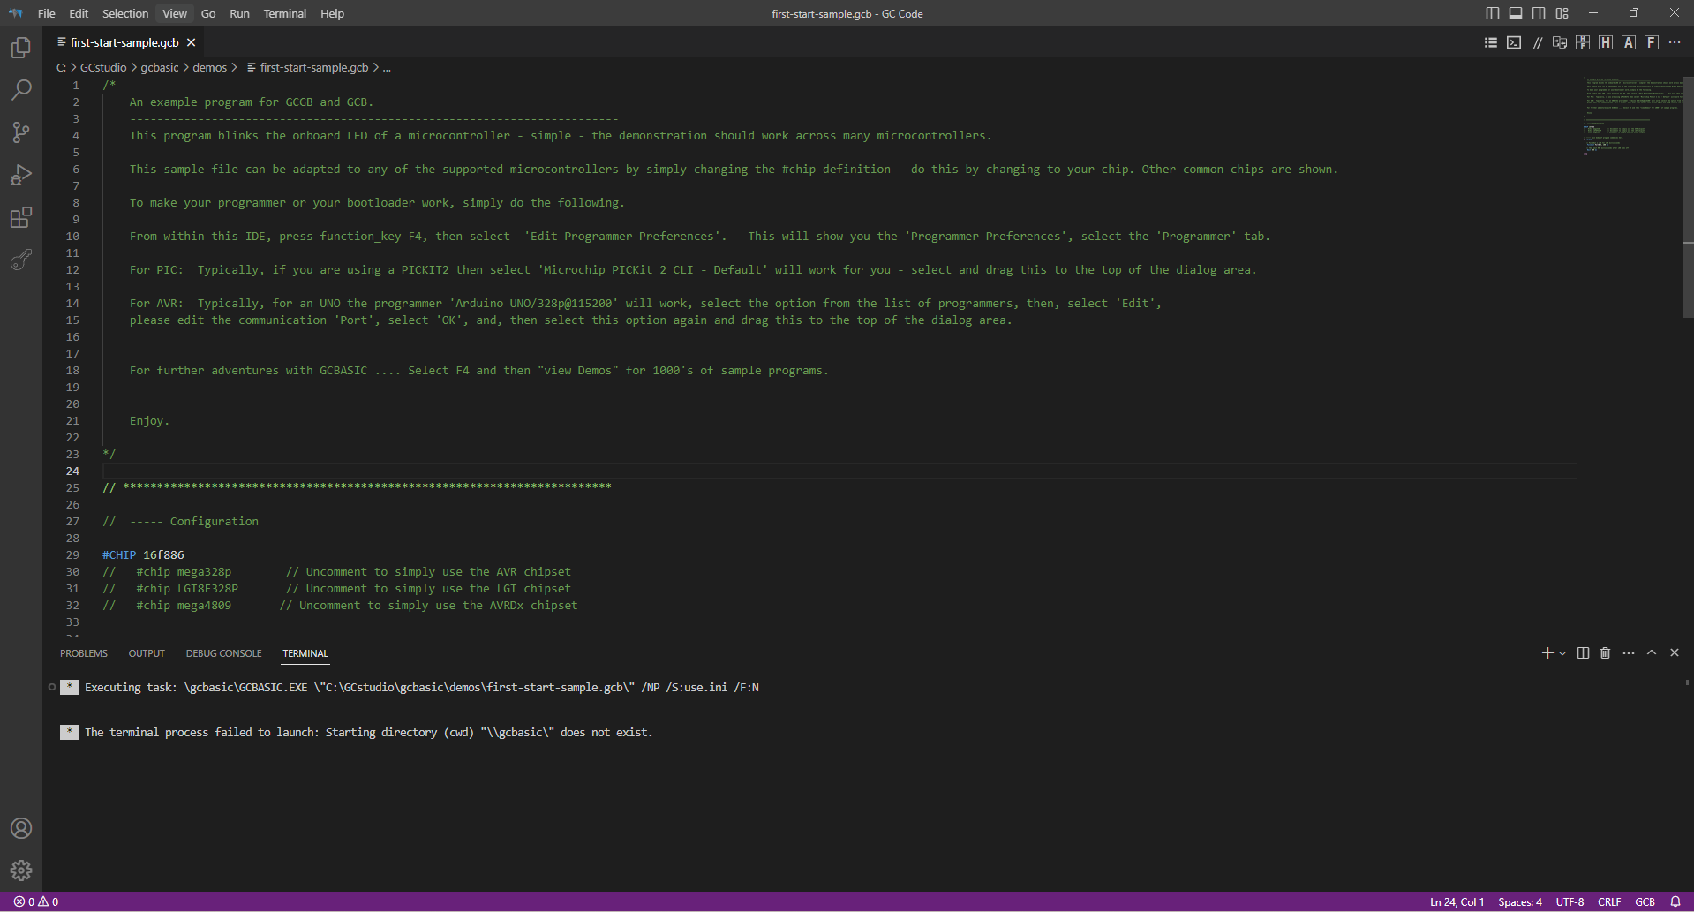Click the CRLF end-of-line status button
This screenshot has width=1694, height=912.
coord(1609,901)
